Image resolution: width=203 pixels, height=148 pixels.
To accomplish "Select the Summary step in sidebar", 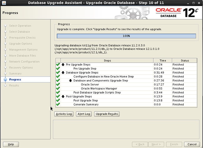I will click(x=15, y=74).
